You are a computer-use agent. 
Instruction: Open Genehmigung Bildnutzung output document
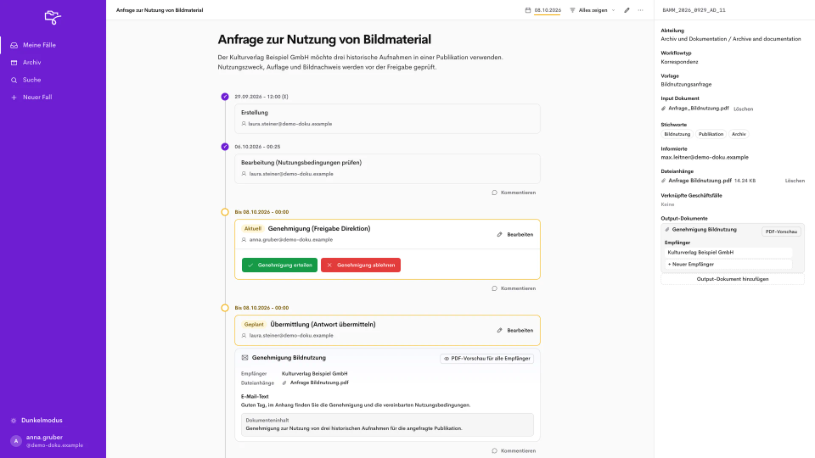(705, 230)
